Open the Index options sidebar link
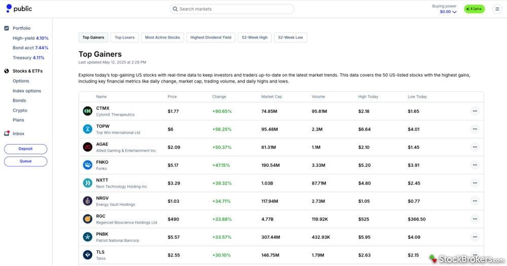Viewport: 507px width, 266px height. click(x=27, y=91)
